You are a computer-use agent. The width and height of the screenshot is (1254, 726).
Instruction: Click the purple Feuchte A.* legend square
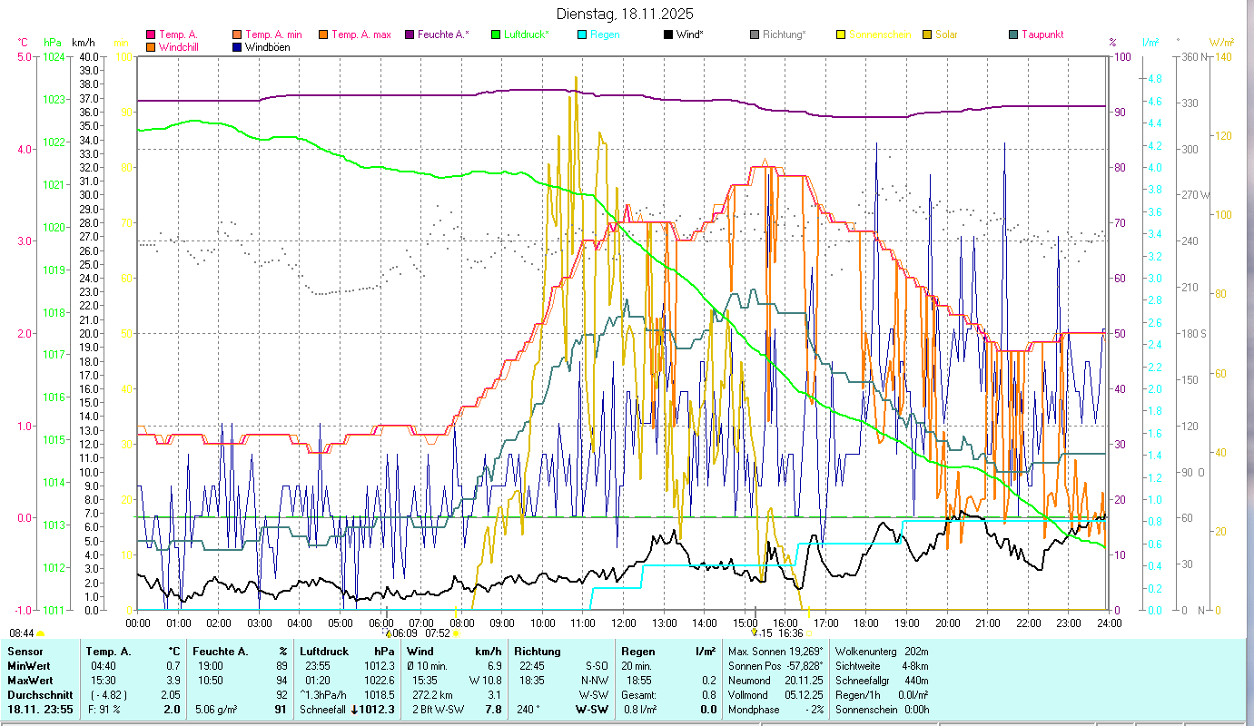point(409,35)
